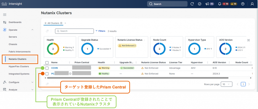Click the yellow warning alarms badge 19
Screen dimensions: 258x109
click(x=234, y=4)
